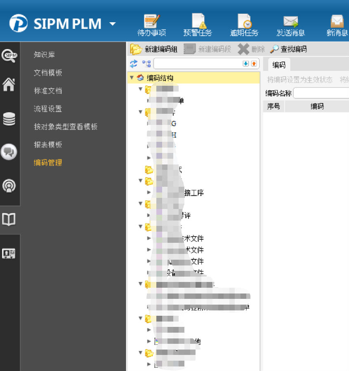Switch to the 编码 tab

(279, 65)
